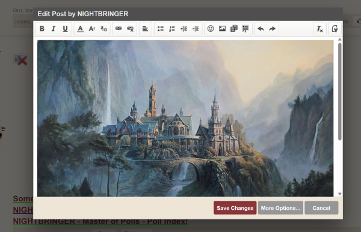Toggle italic text formatting

point(54,29)
